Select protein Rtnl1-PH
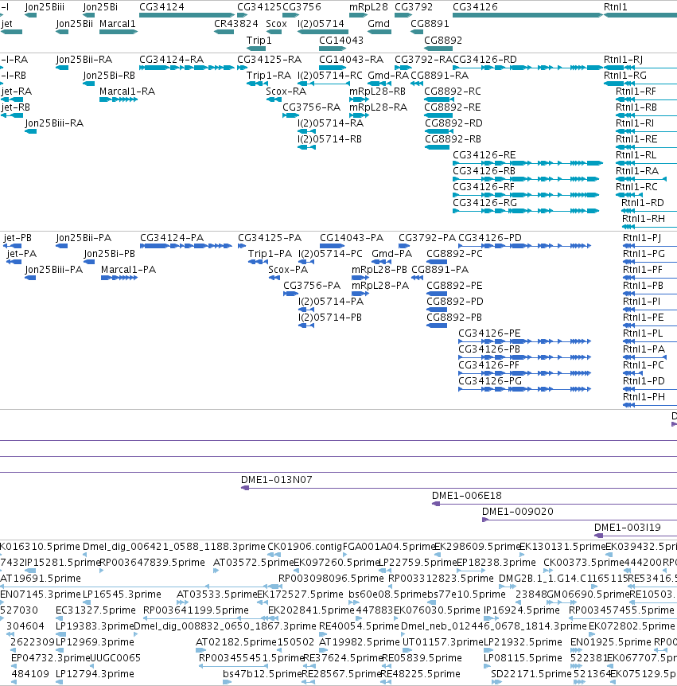 (644, 397)
